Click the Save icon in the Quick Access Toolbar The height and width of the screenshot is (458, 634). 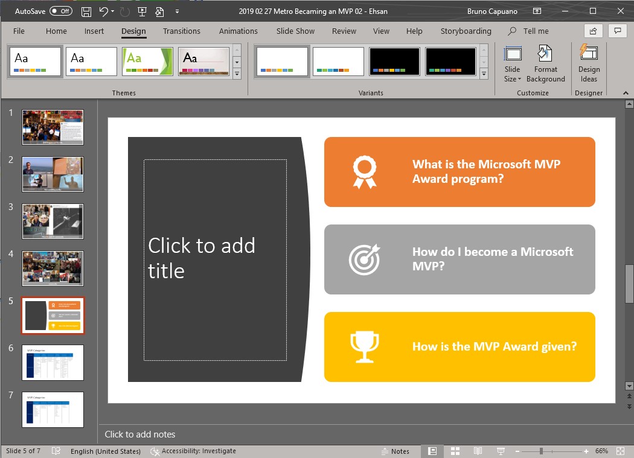click(x=86, y=11)
